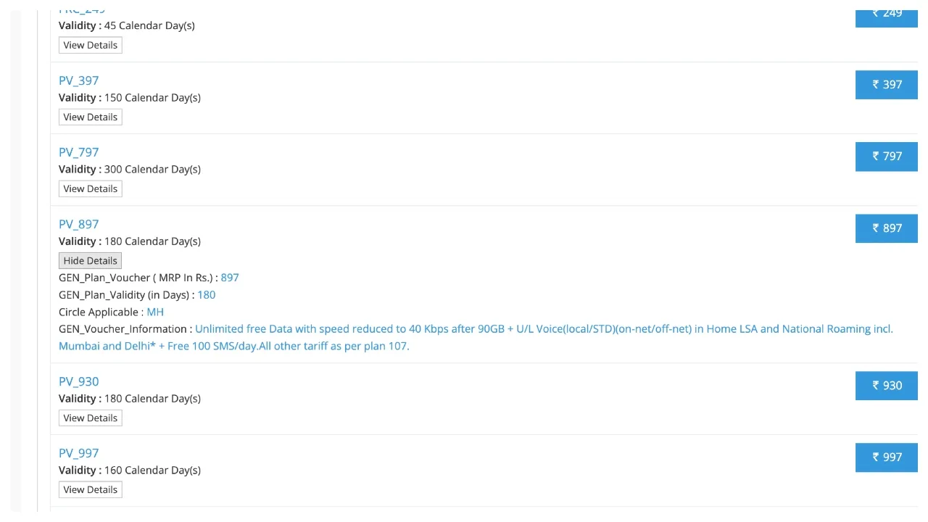The height and width of the screenshot is (522, 928).
Task: Hide details of the PV_897 plan
Action: coord(90,261)
